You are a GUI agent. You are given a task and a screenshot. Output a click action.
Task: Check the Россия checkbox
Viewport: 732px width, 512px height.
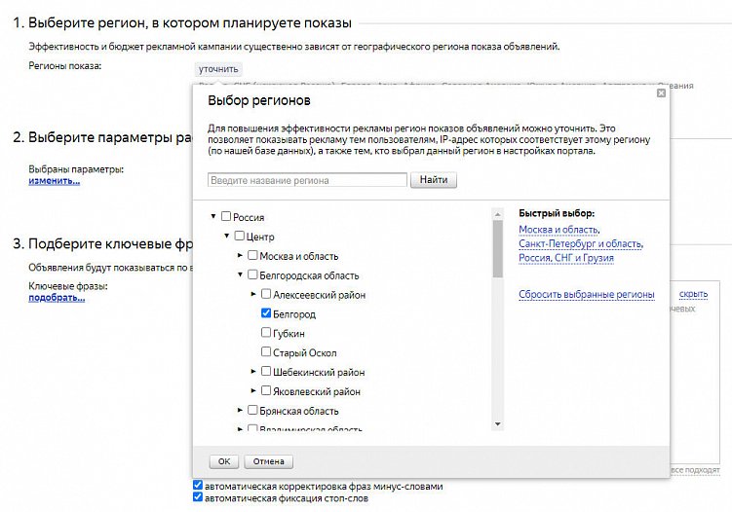click(x=227, y=217)
